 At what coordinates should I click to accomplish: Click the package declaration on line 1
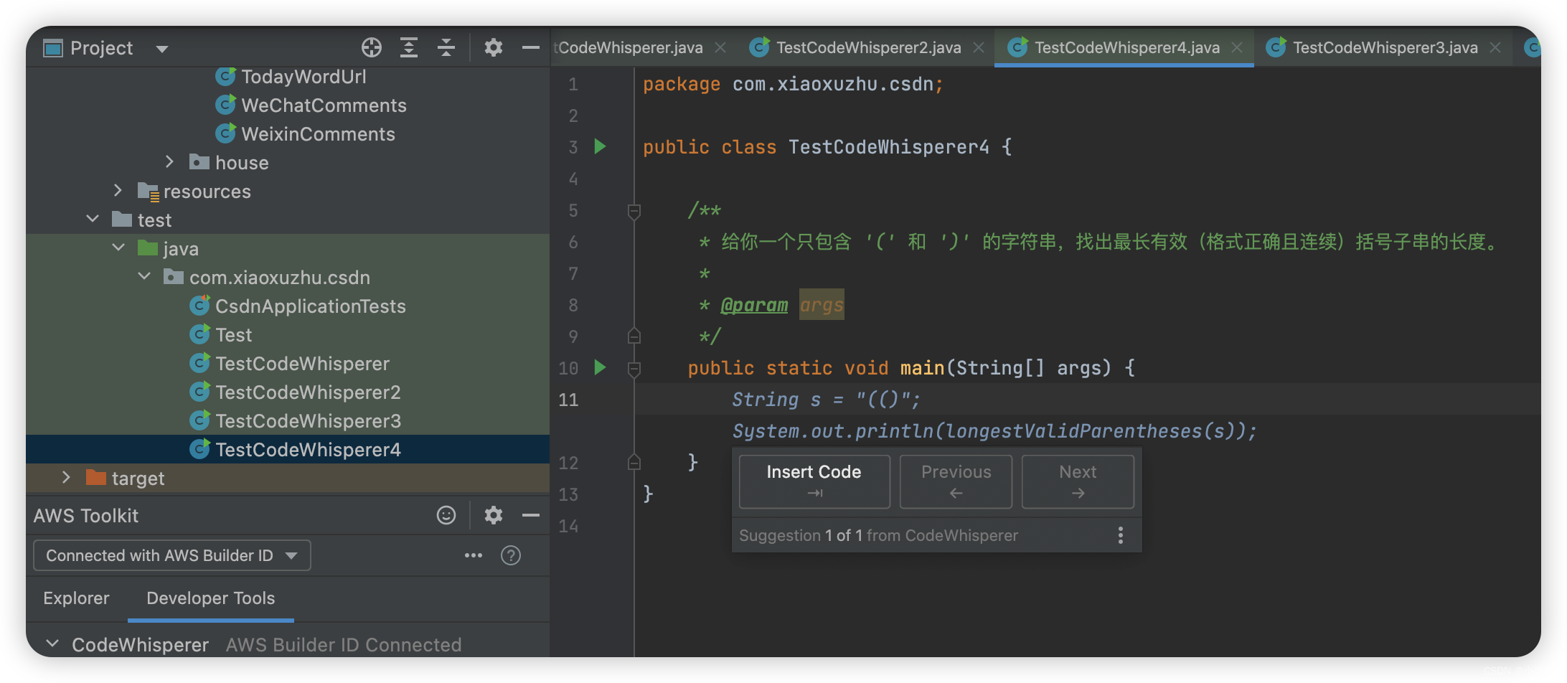pos(793,85)
